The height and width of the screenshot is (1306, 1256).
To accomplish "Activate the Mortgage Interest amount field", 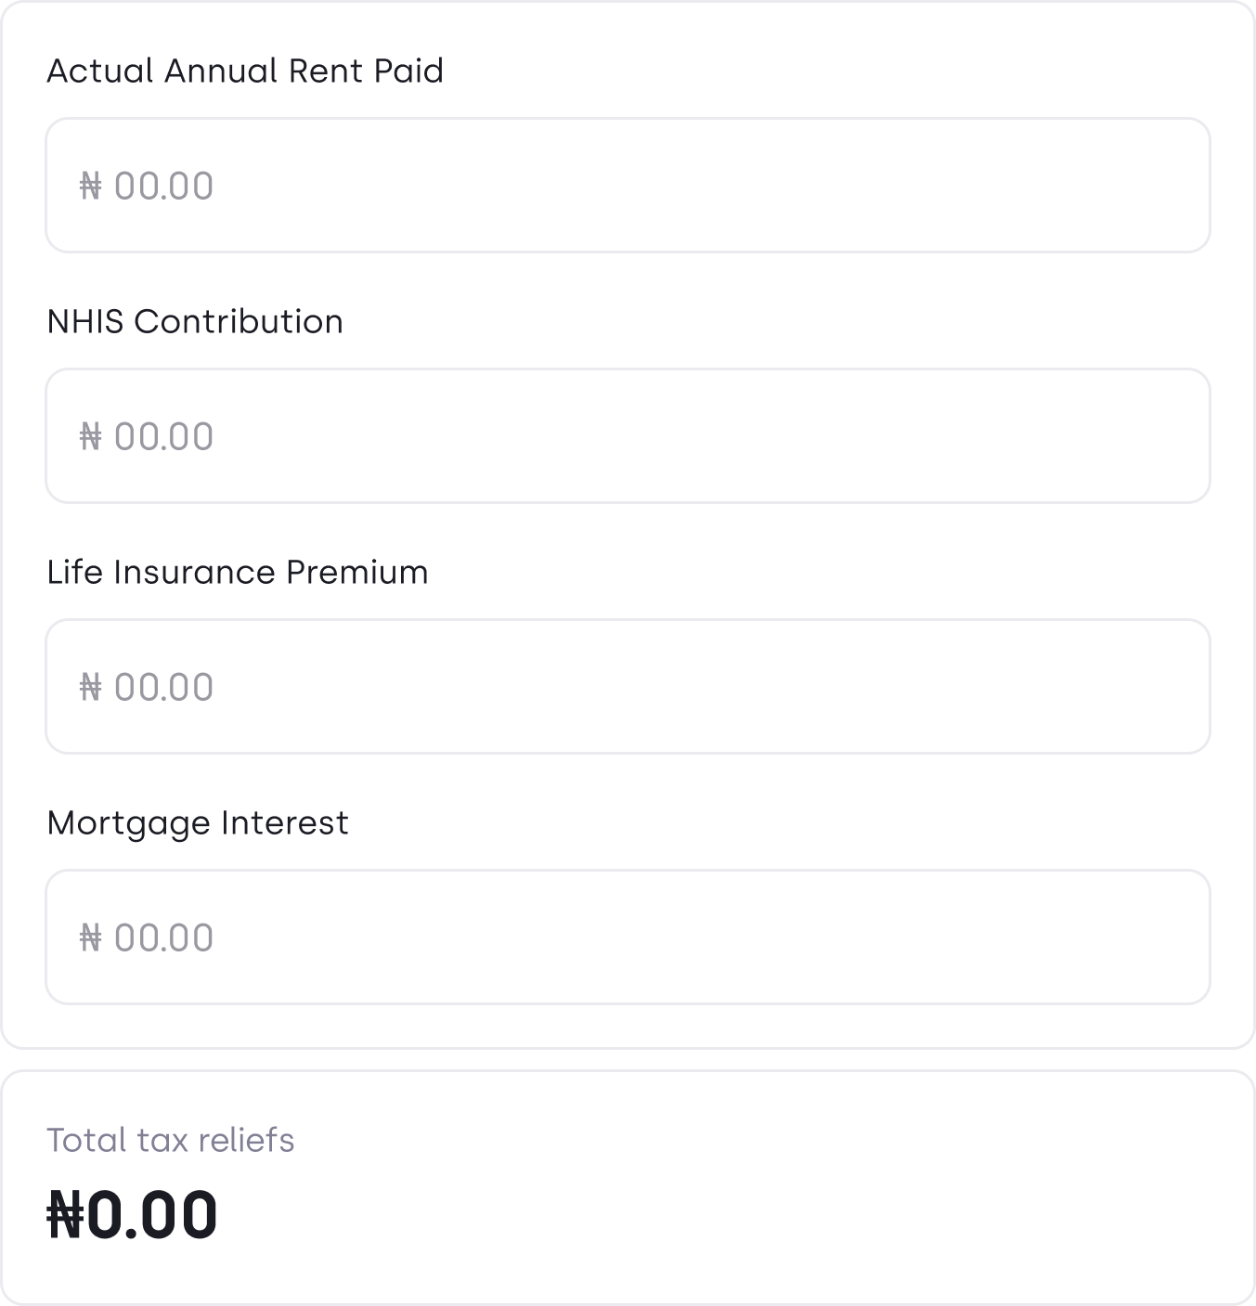I will tap(628, 937).
